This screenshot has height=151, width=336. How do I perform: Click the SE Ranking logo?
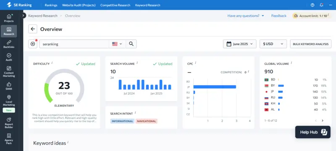(x=19, y=5)
